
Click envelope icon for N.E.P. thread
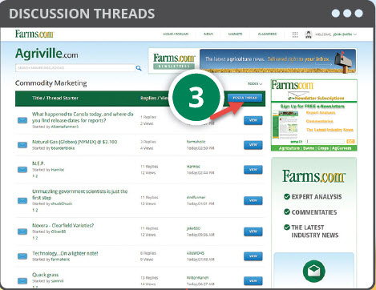point(22,170)
